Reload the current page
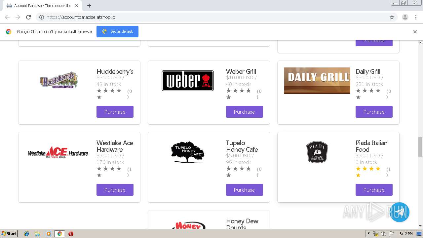 28,17
